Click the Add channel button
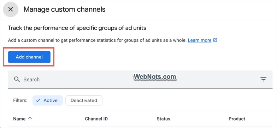This screenshot has width=277, height=128. click(29, 57)
